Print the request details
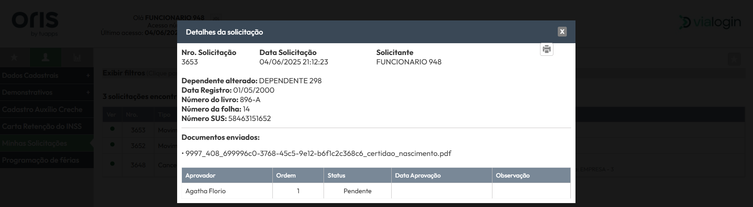 [547, 49]
